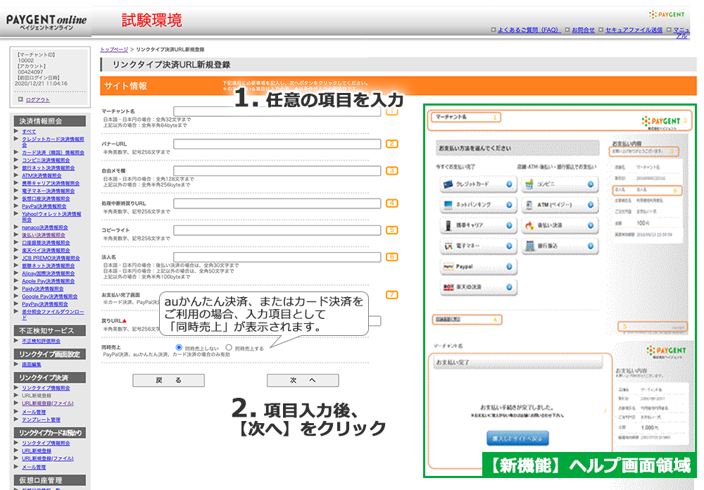Open JCB PREMO決済情報照会 link
The width and height of the screenshot is (704, 490).
pyautogui.click(x=51, y=258)
